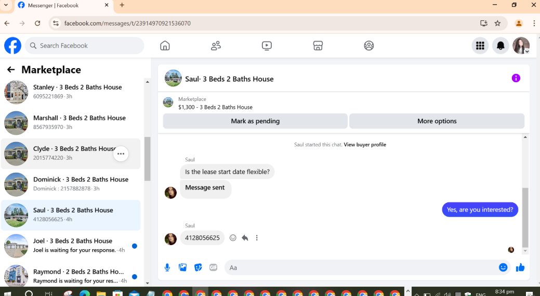Reply to the 4128056625 message
This screenshot has width=540, height=296.
tap(245, 238)
